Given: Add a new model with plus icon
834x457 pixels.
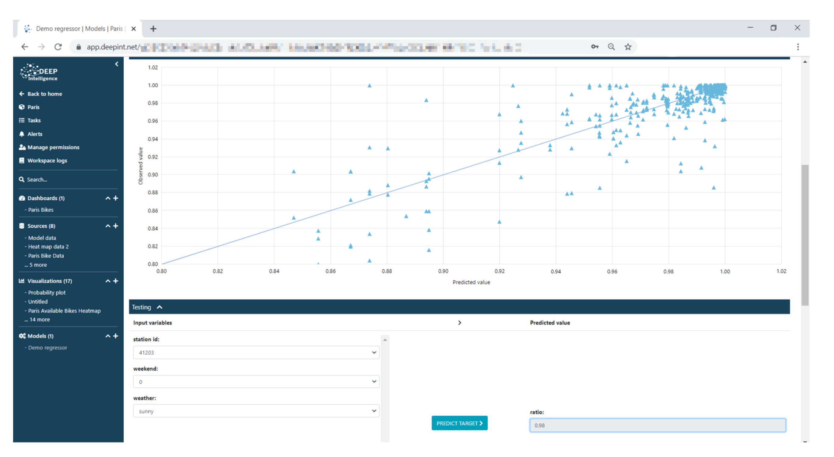Looking at the screenshot, I should (x=115, y=336).
